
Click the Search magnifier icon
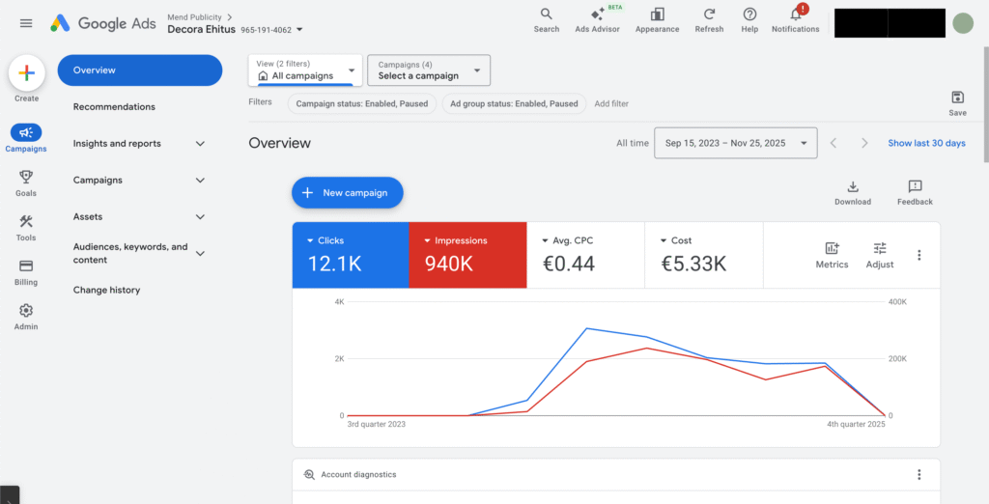pos(546,14)
